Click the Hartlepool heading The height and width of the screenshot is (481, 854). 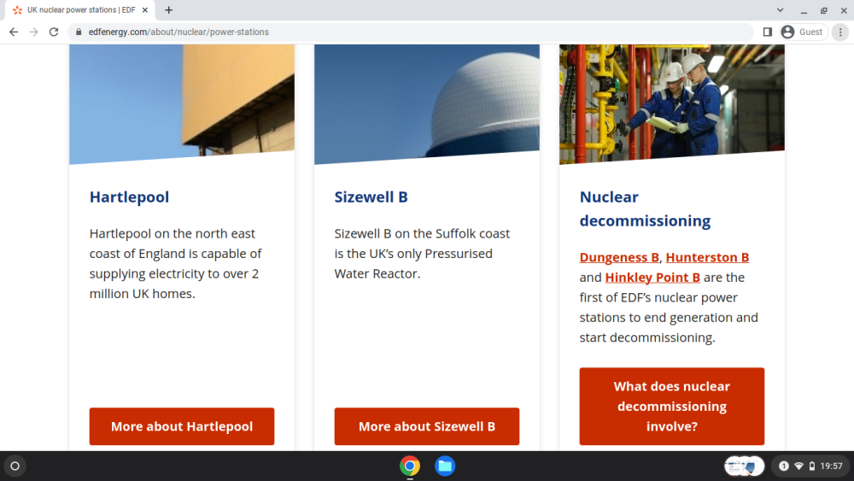click(129, 197)
